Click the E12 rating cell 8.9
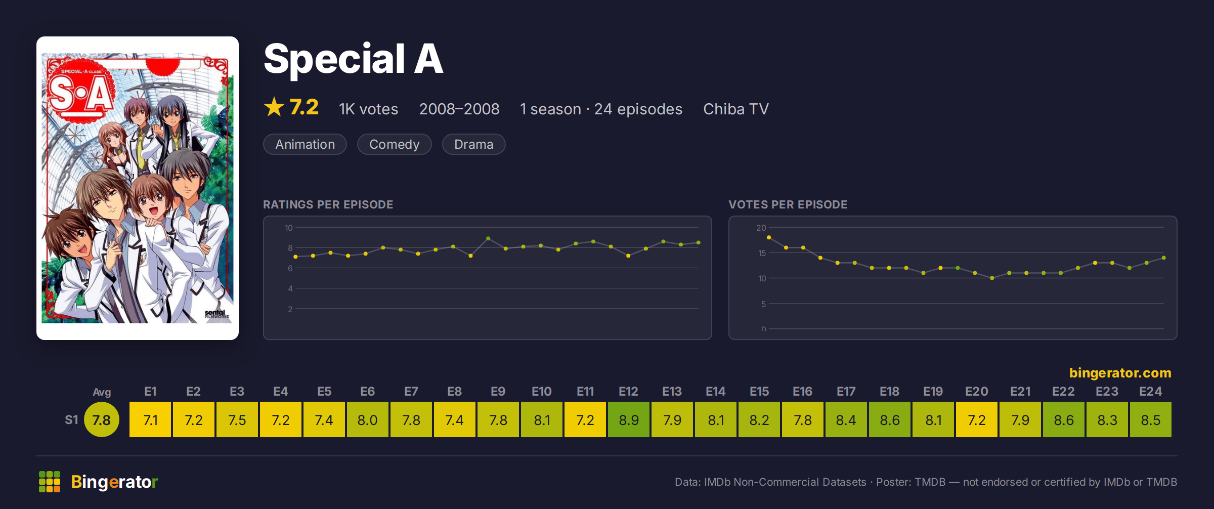Image resolution: width=1214 pixels, height=509 pixels. pyautogui.click(x=629, y=419)
